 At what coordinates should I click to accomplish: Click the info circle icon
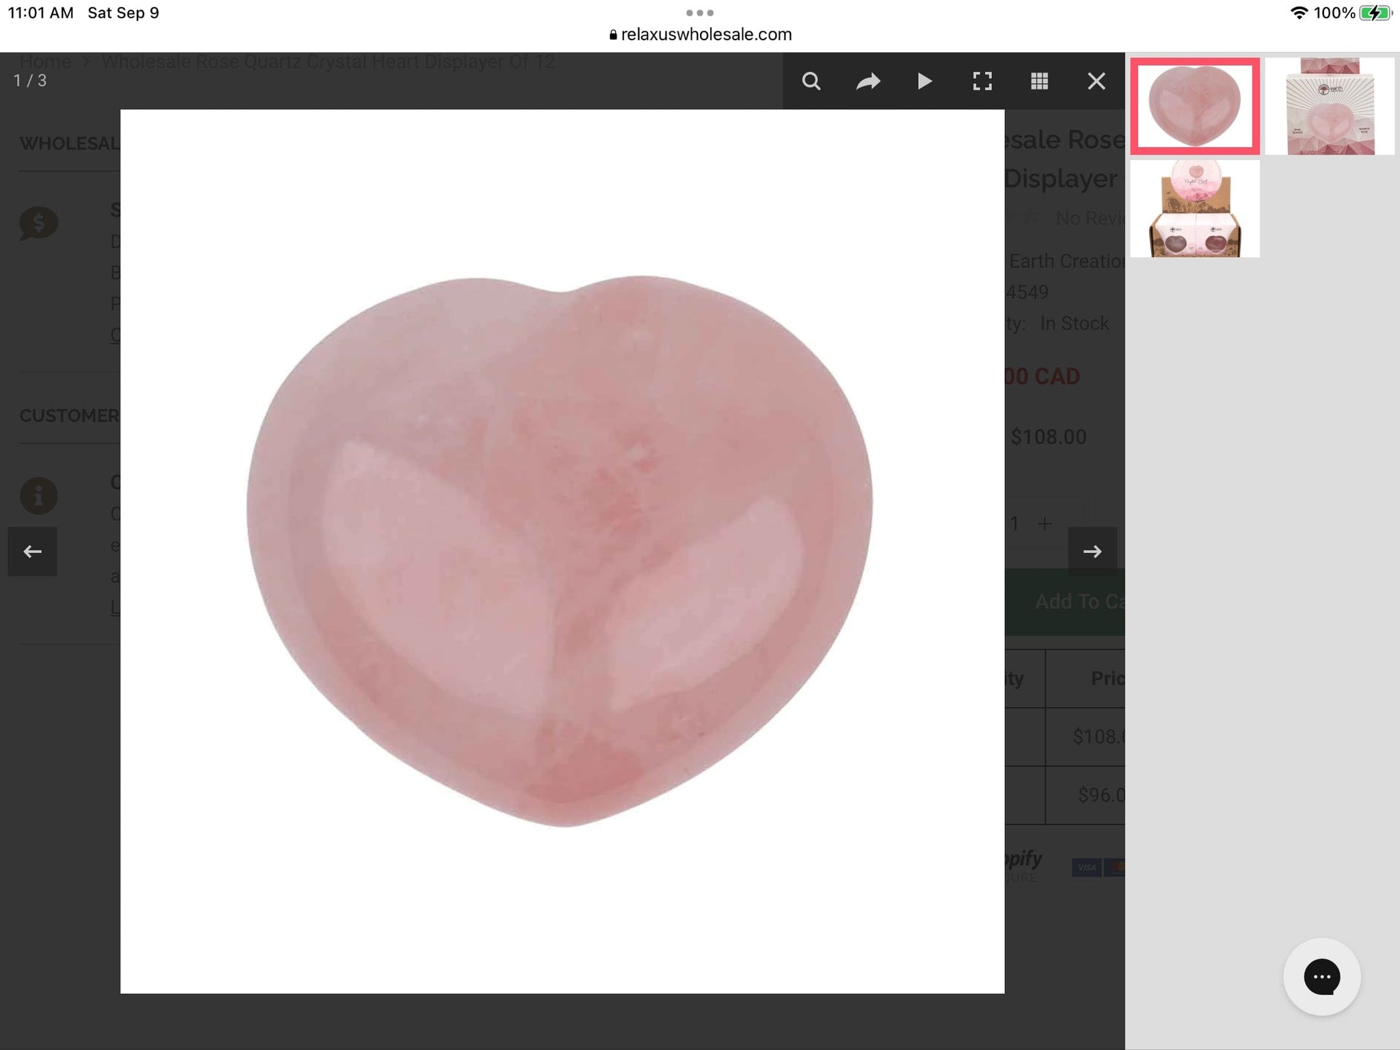click(38, 496)
